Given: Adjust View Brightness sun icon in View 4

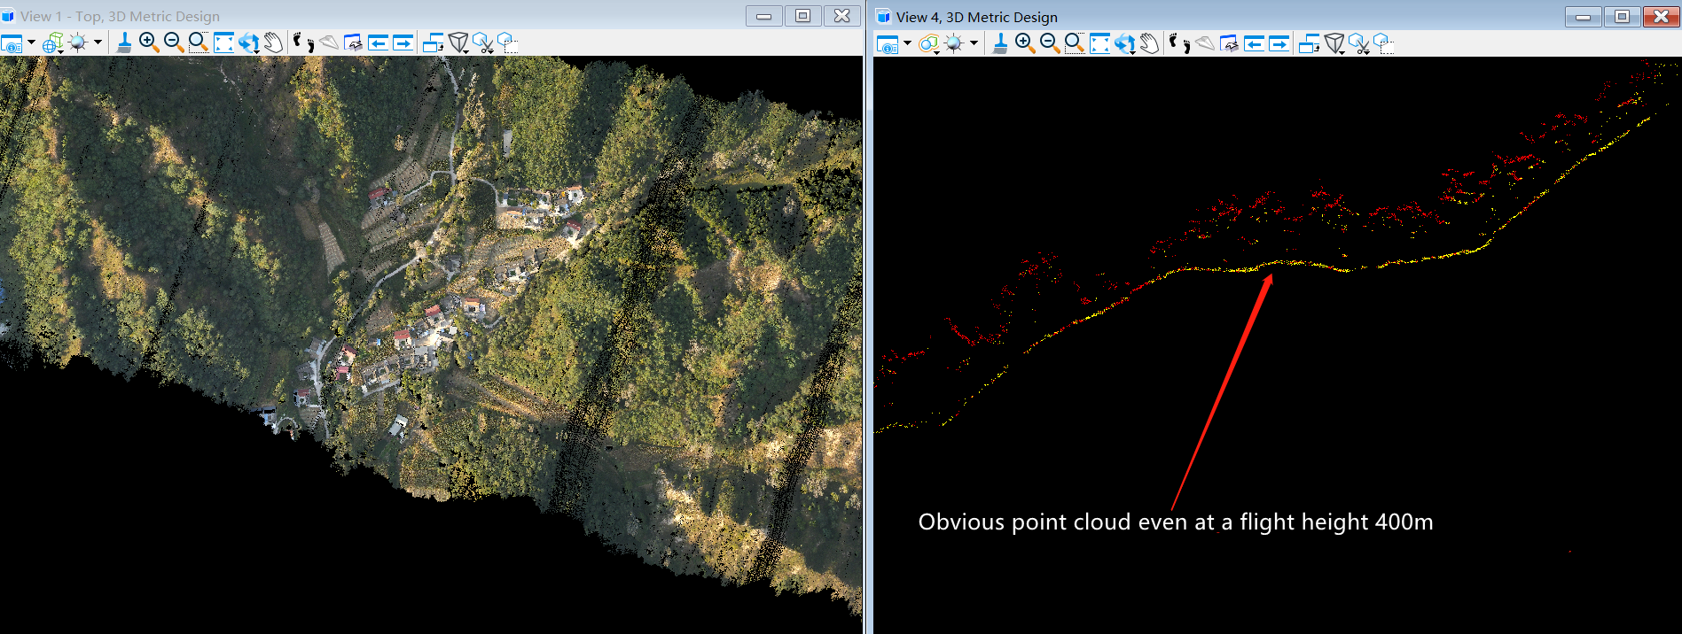Looking at the screenshot, I should (953, 43).
